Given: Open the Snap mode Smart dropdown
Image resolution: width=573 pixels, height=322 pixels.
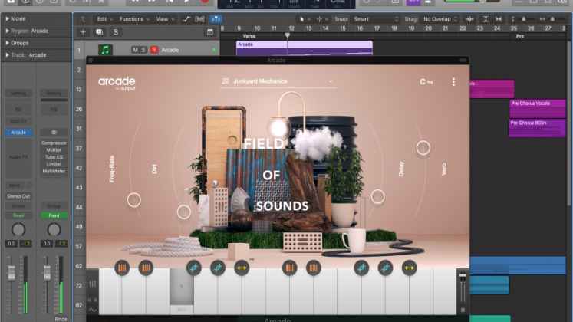Looking at the screenshot, I should [x=376, y=18].
